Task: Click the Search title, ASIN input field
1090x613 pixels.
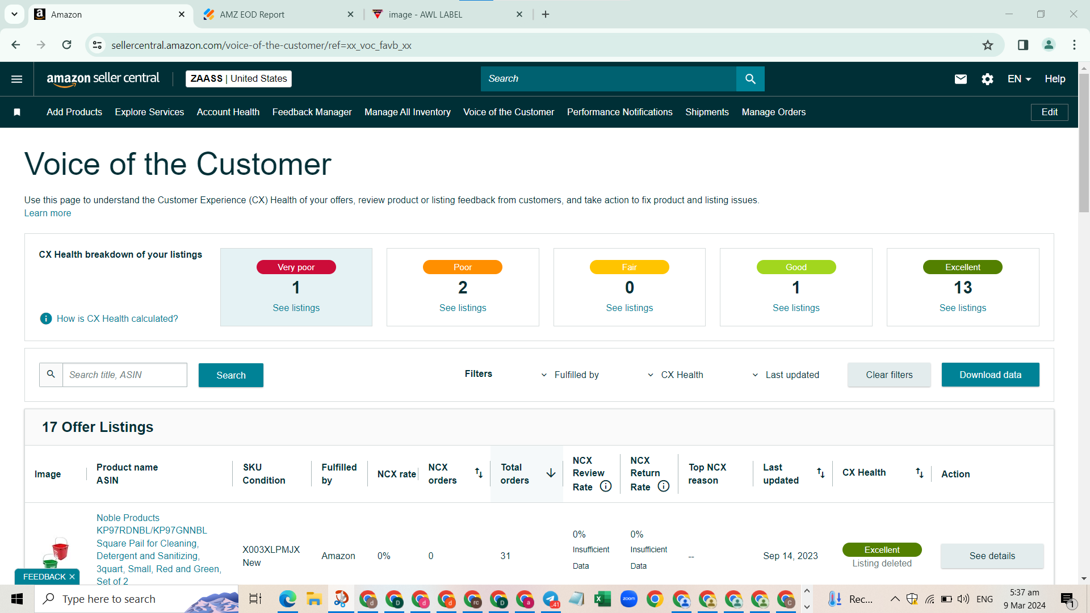Action: [125, 375]
